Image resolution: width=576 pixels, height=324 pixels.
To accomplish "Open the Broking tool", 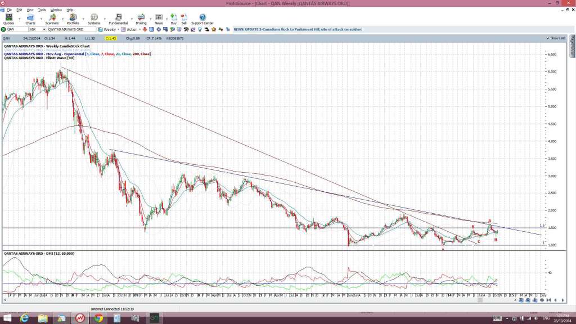I will click(141, 19).
